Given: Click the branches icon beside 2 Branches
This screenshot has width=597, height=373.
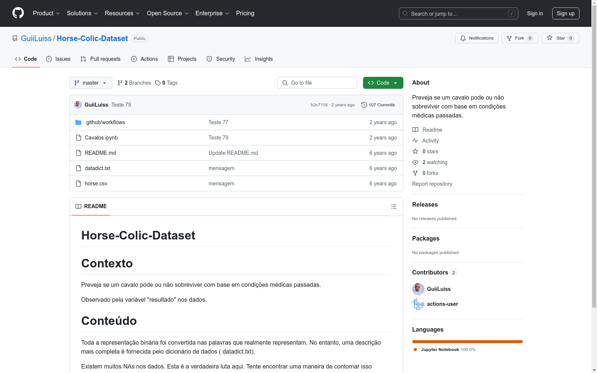Looking at the screenshot, I should [x=120, y=83].
